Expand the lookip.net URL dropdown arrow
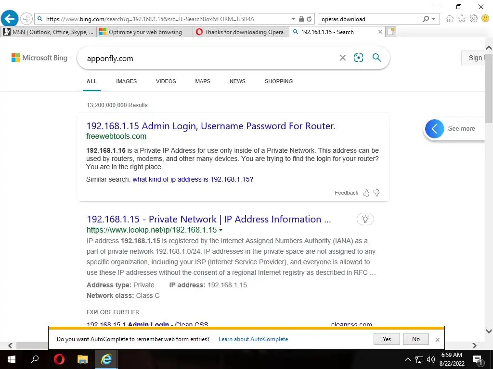The image size is (493, 369). point(221,230)
